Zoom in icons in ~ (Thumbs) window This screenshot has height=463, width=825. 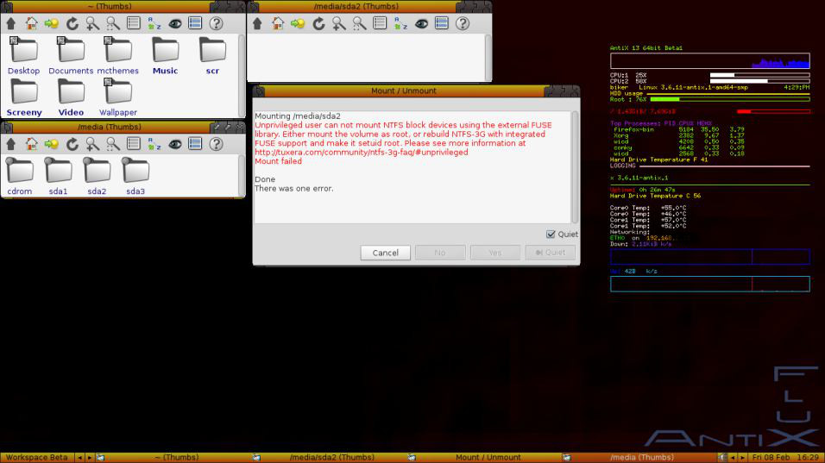(x=92, y=23)
